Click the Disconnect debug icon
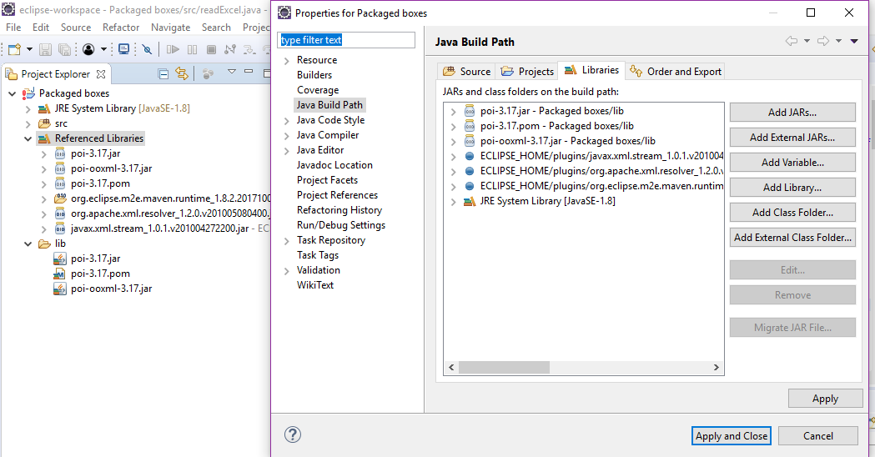The height and width of the screenshot is (457, 875). click(x=230, y=50)
